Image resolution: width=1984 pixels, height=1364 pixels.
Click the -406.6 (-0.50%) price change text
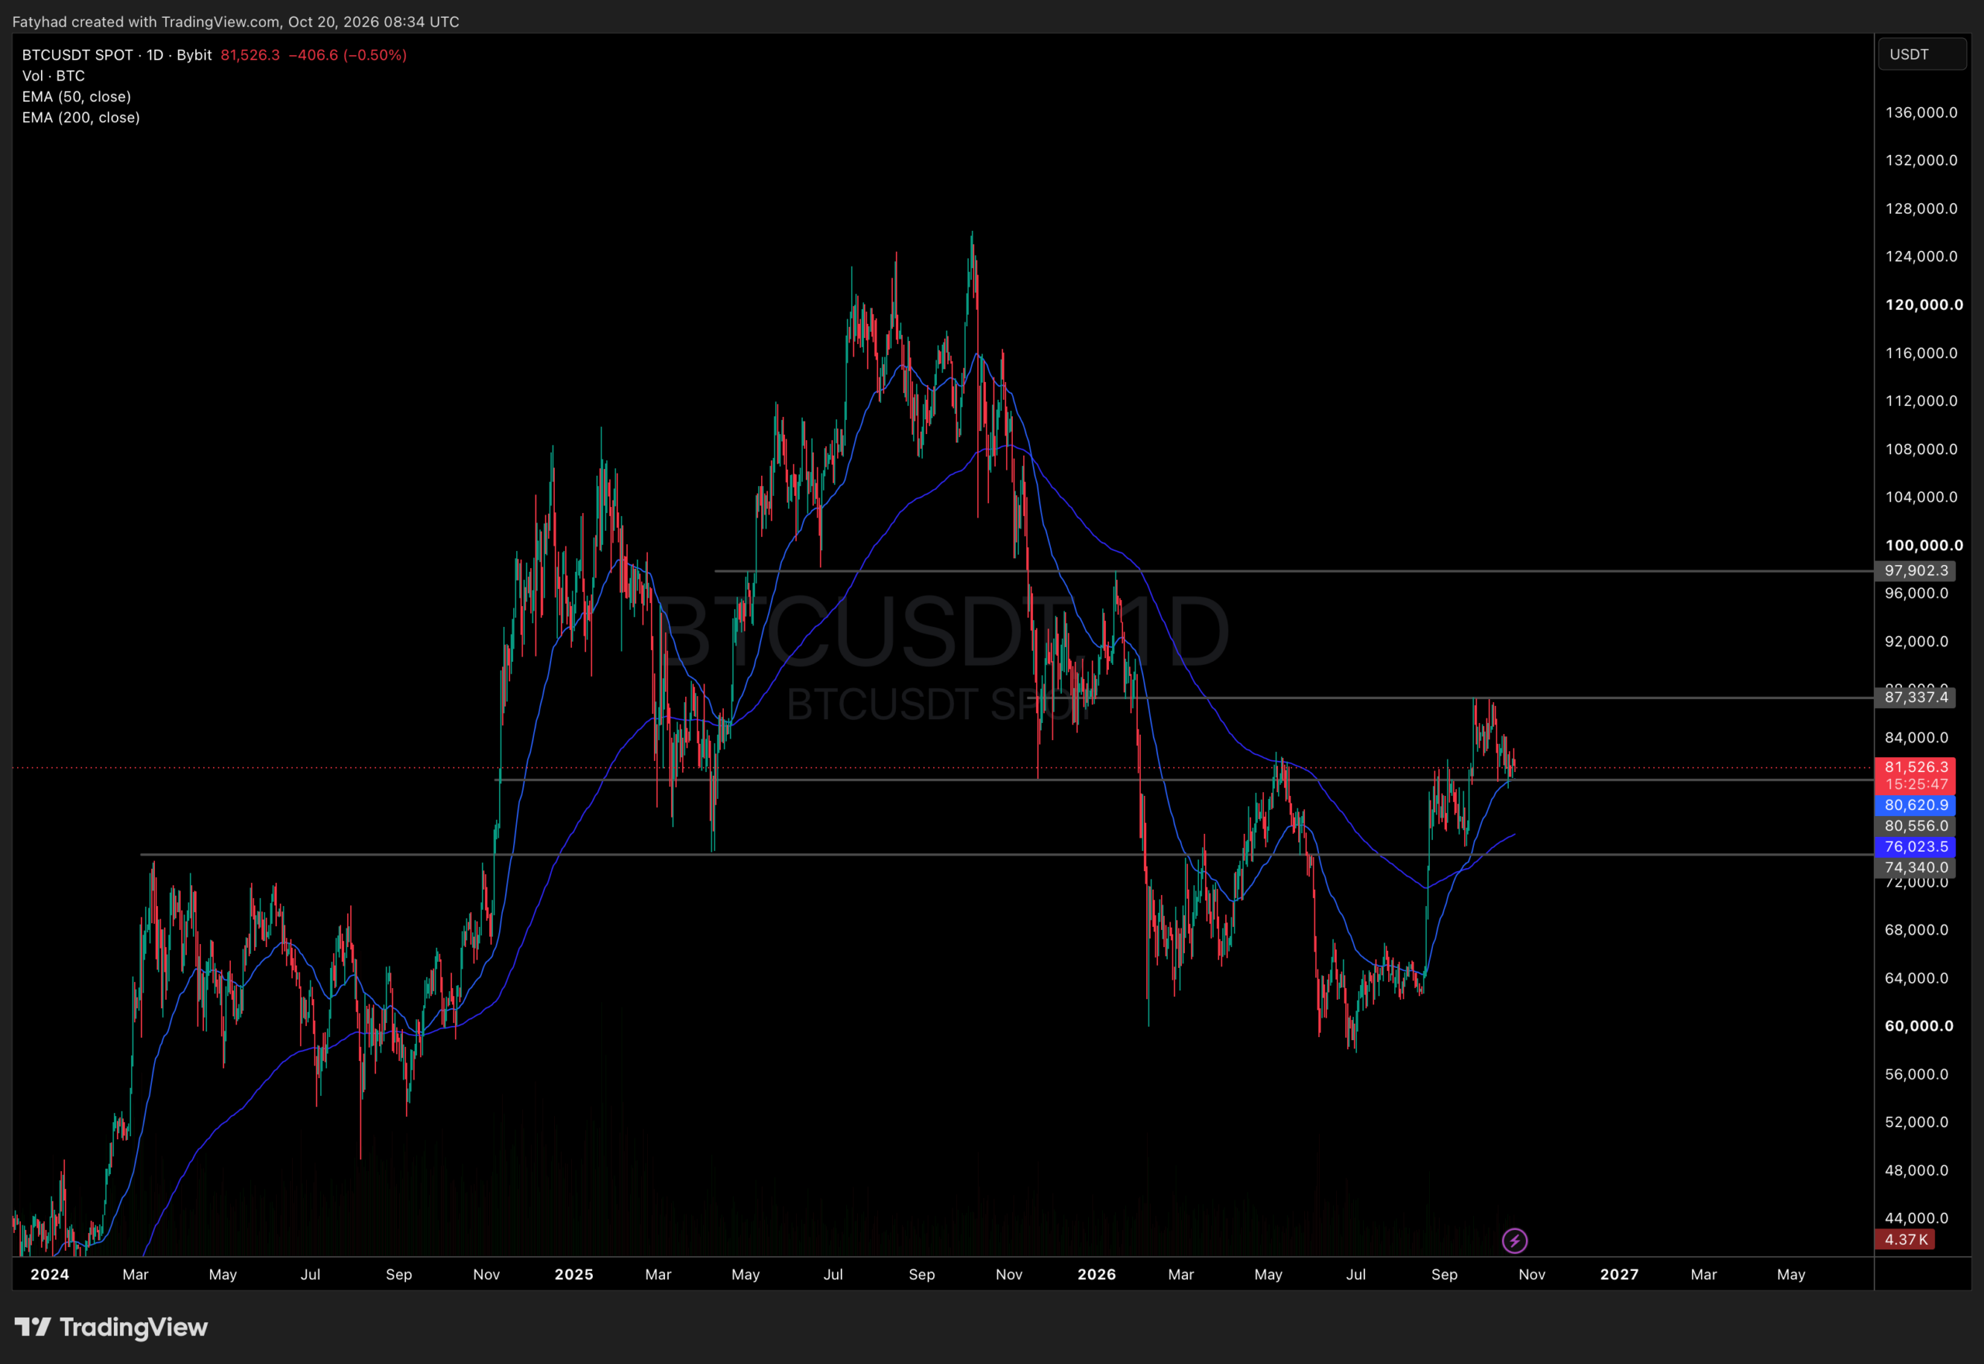pos(347,55)
